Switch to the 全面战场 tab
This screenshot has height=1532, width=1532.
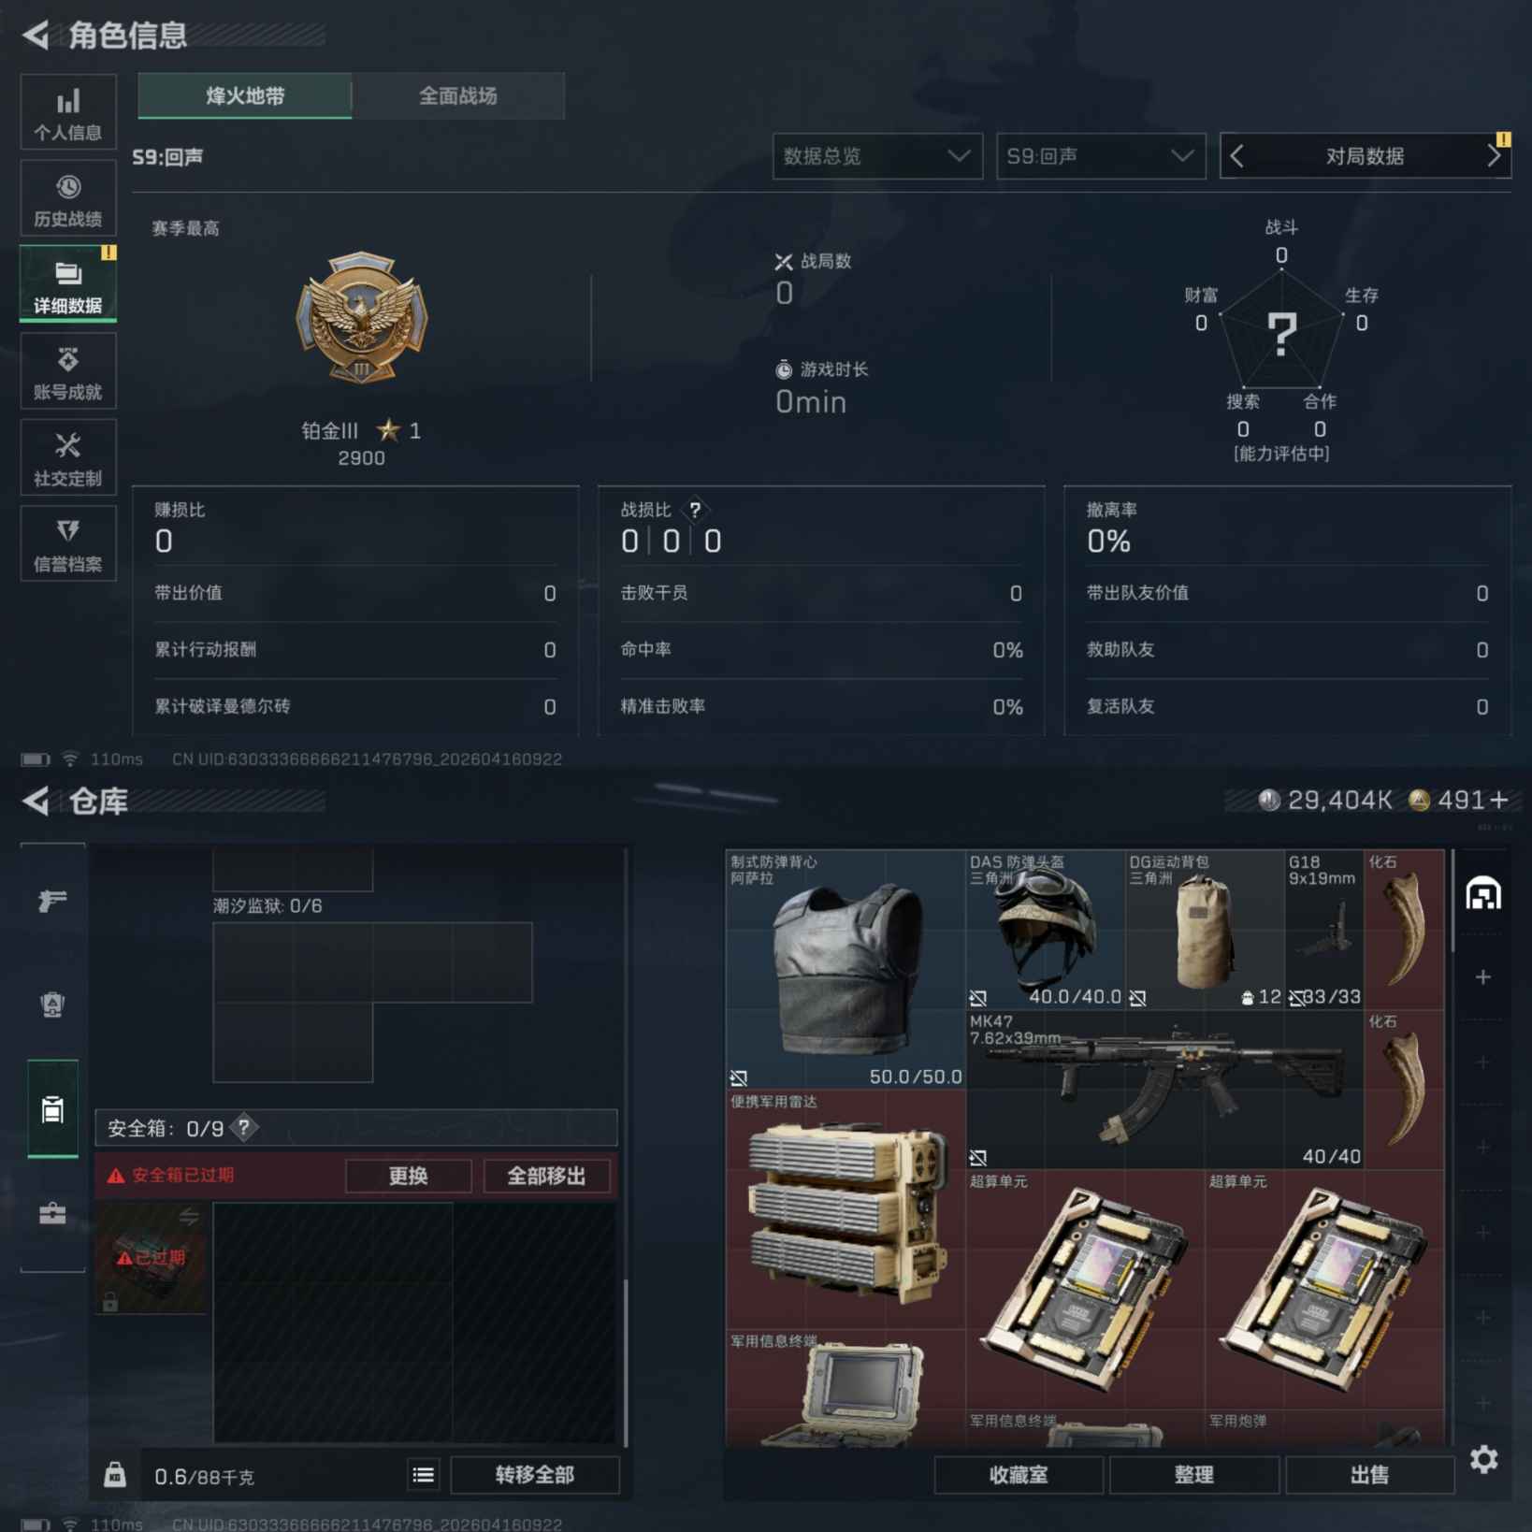(458, 95)
